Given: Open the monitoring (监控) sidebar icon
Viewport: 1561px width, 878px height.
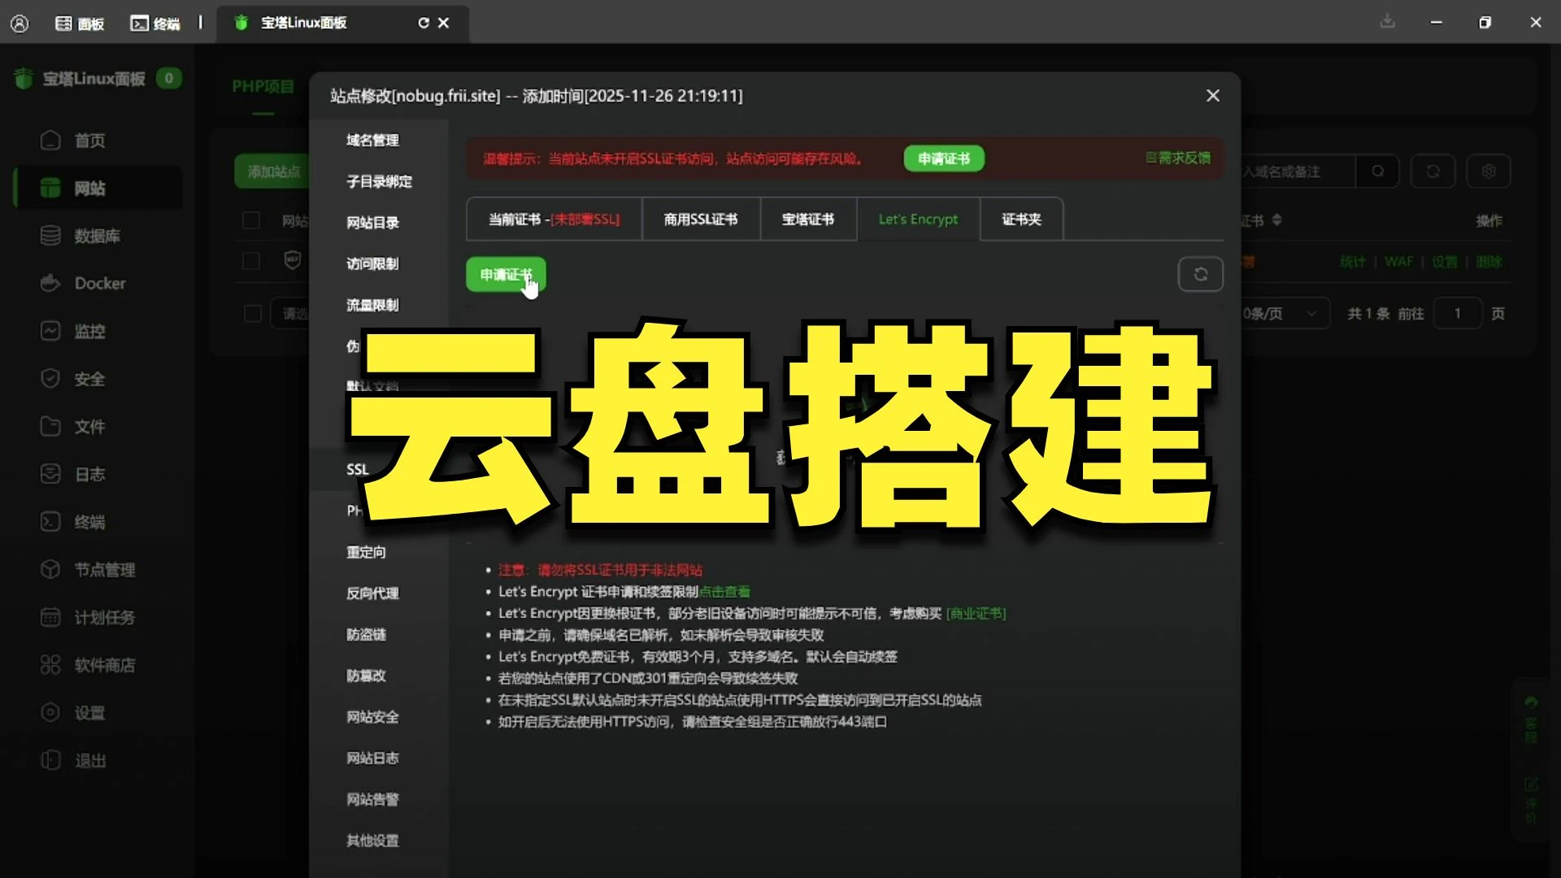Looking at the screenshot, I should (x=50, y=331).
